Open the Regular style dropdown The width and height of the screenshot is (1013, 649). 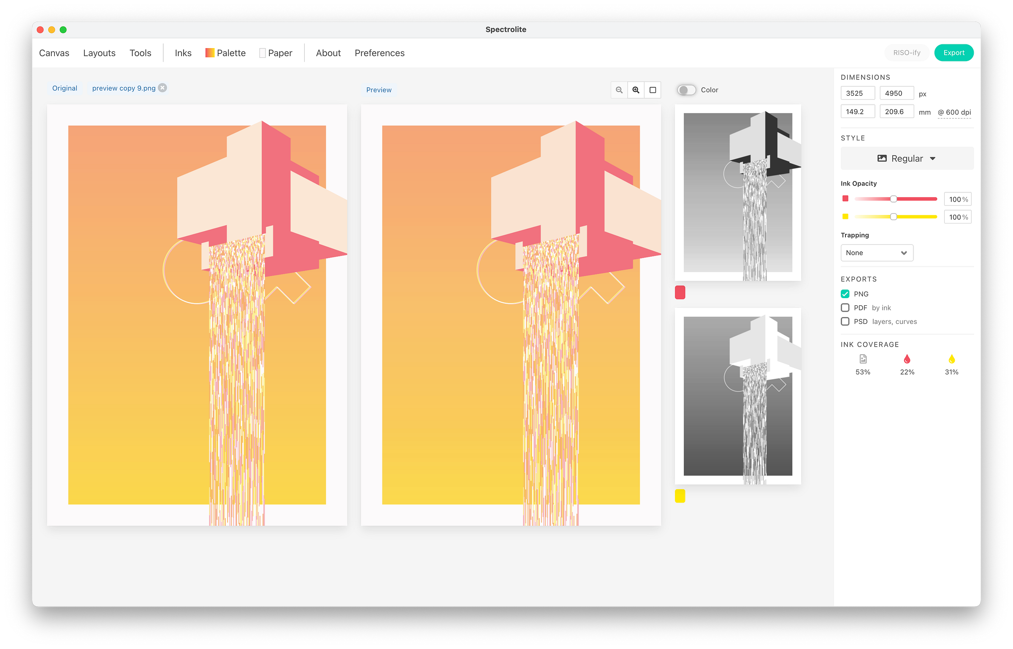pos(907,159)
